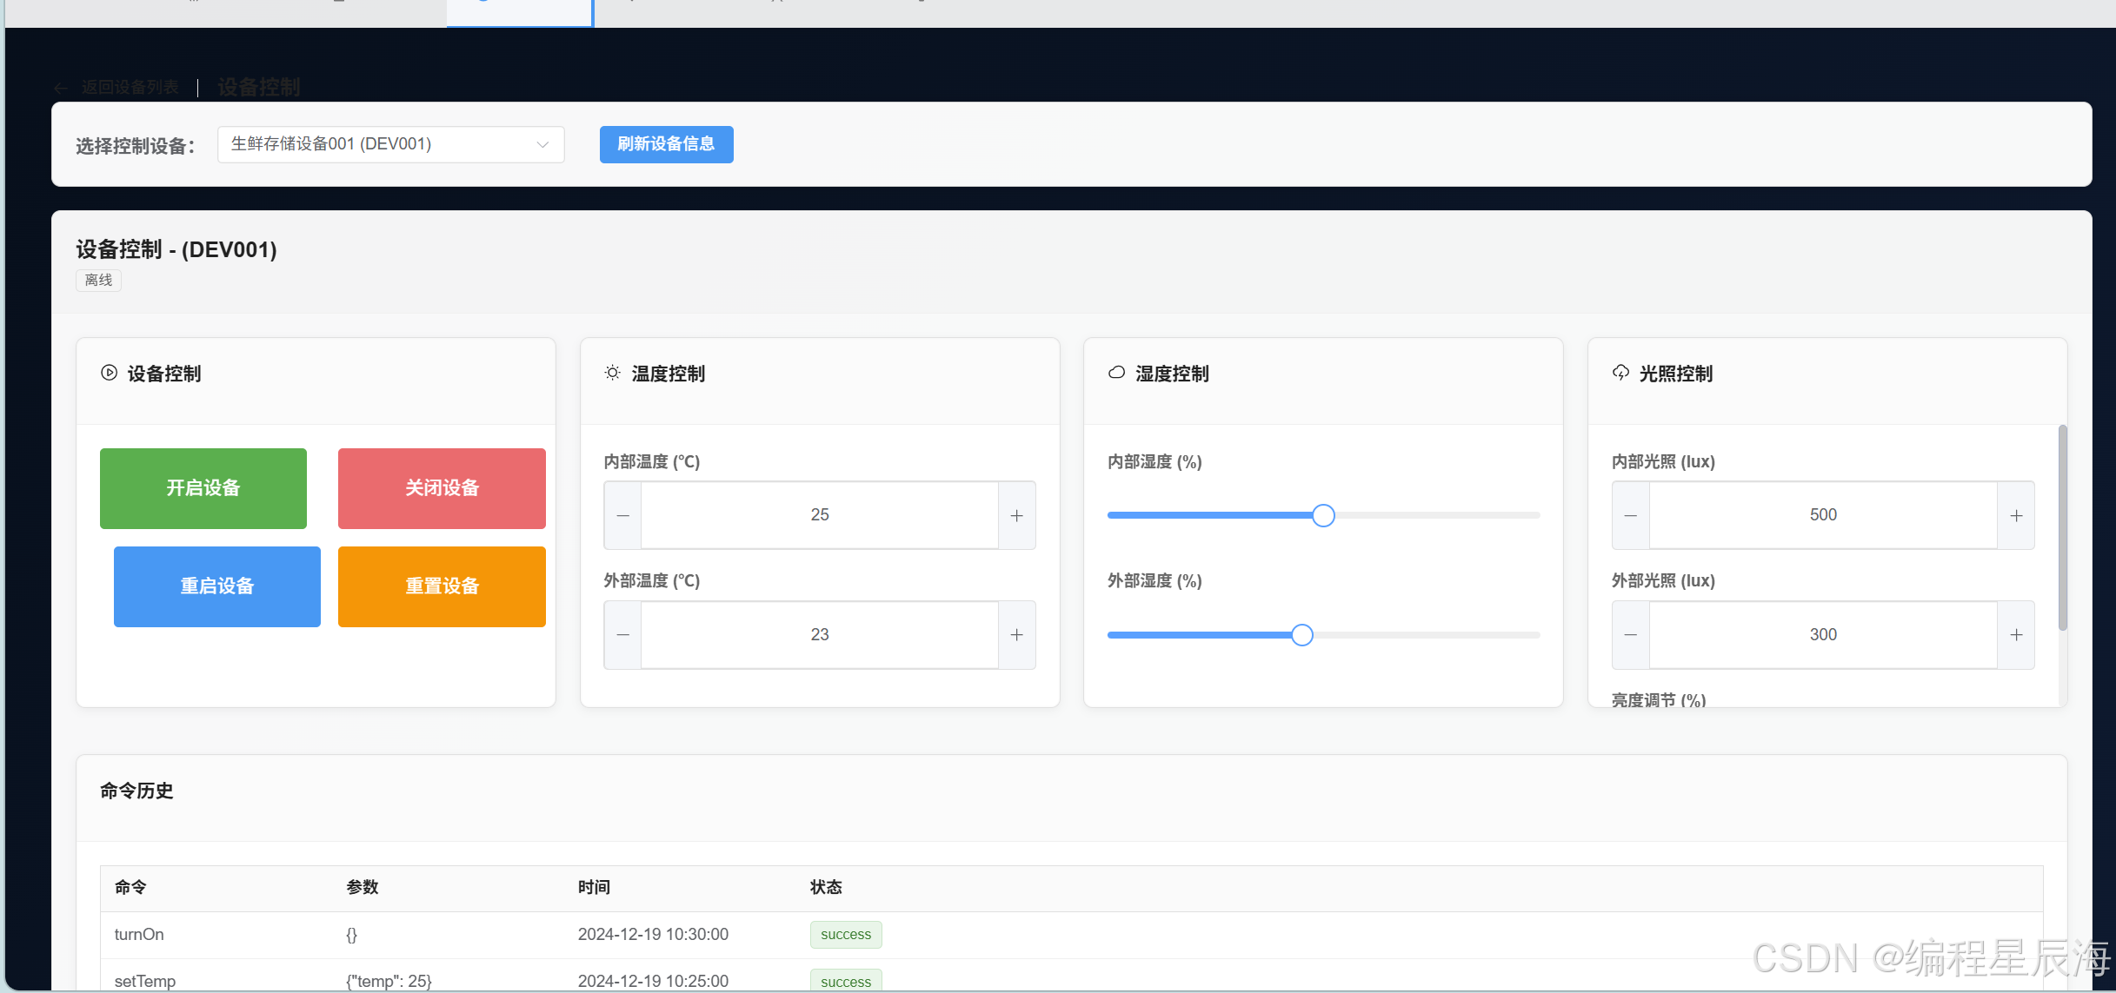Image resolution: width=2116 pixels, height=993 pixels.
Task: Click the sun icon in 温度控制 header
Action: point(613,373)
